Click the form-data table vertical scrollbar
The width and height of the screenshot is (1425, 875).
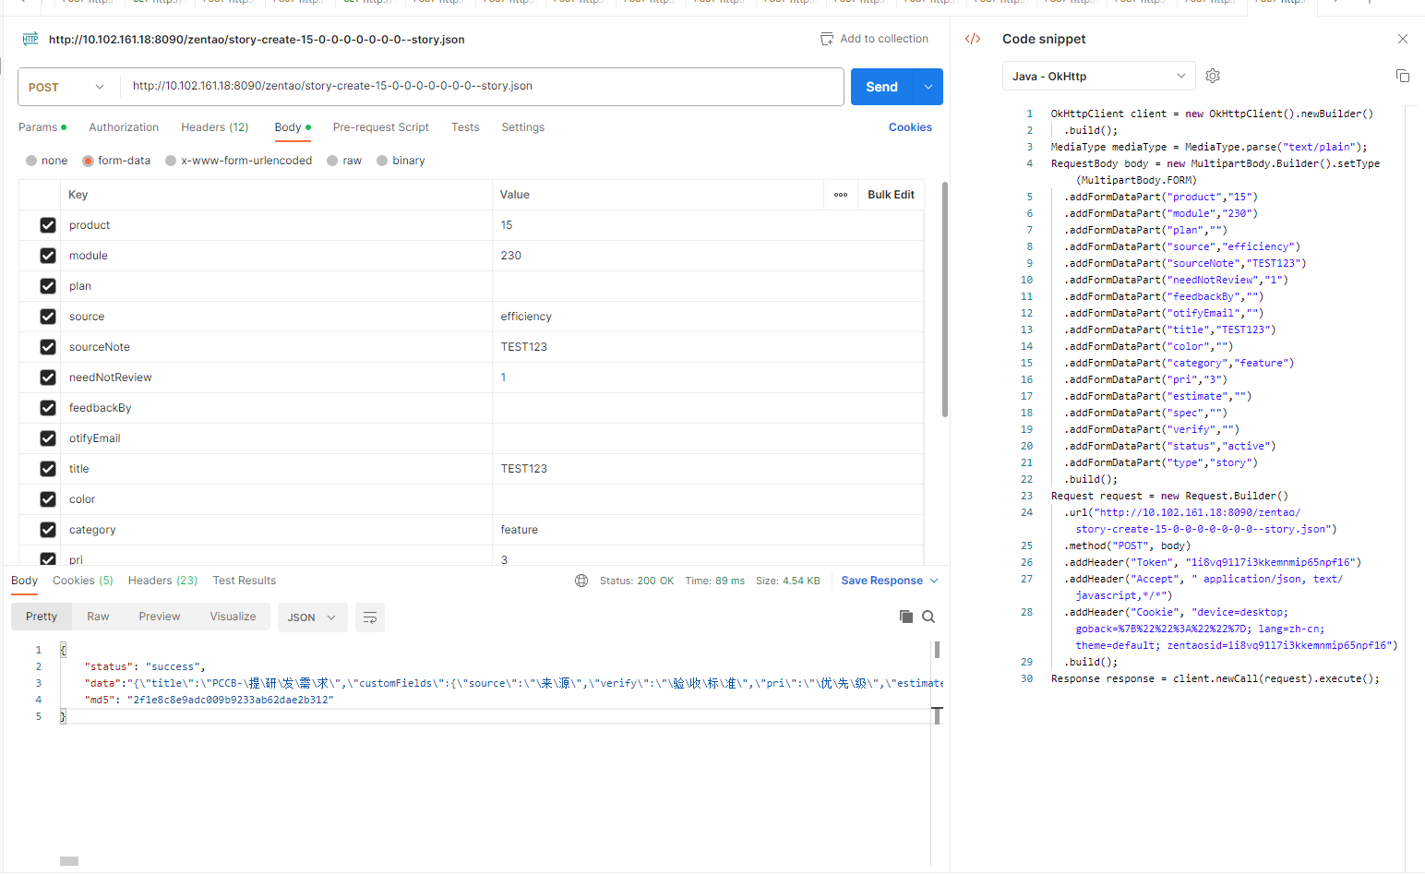point(944,300)
